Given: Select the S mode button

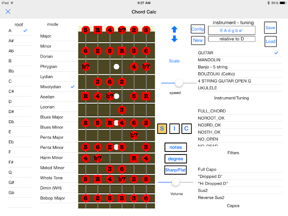Looking at the screenshot, I should tap(162, 129).
